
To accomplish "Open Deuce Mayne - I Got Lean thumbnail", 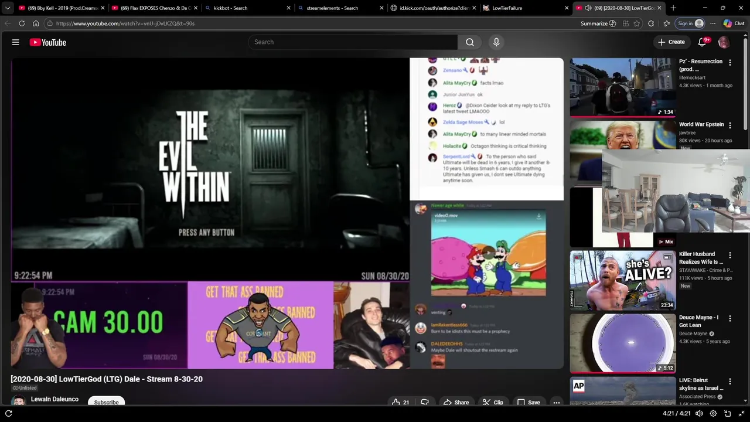I will tap(622, 343).
